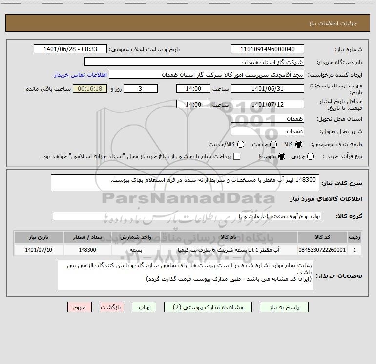Click the شهر محل تحویل field همدان
This screenshot has height=364, width=376.
point(268,131)
